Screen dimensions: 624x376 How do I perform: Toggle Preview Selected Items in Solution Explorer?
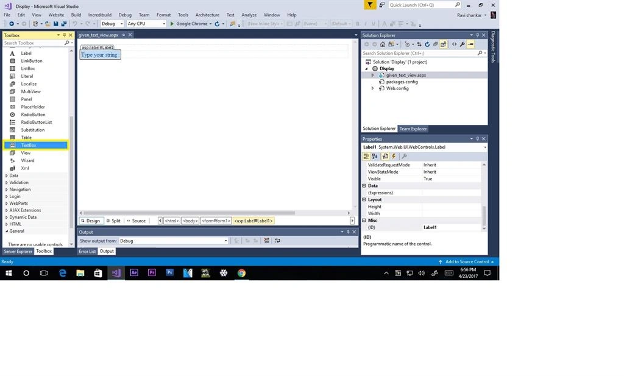click(x=470, y=44)
